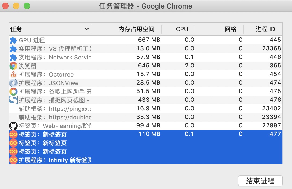The width and height of the screenshot is (292, 189).
Task: Sort by the 网络 column header
Action: point(231,29)
